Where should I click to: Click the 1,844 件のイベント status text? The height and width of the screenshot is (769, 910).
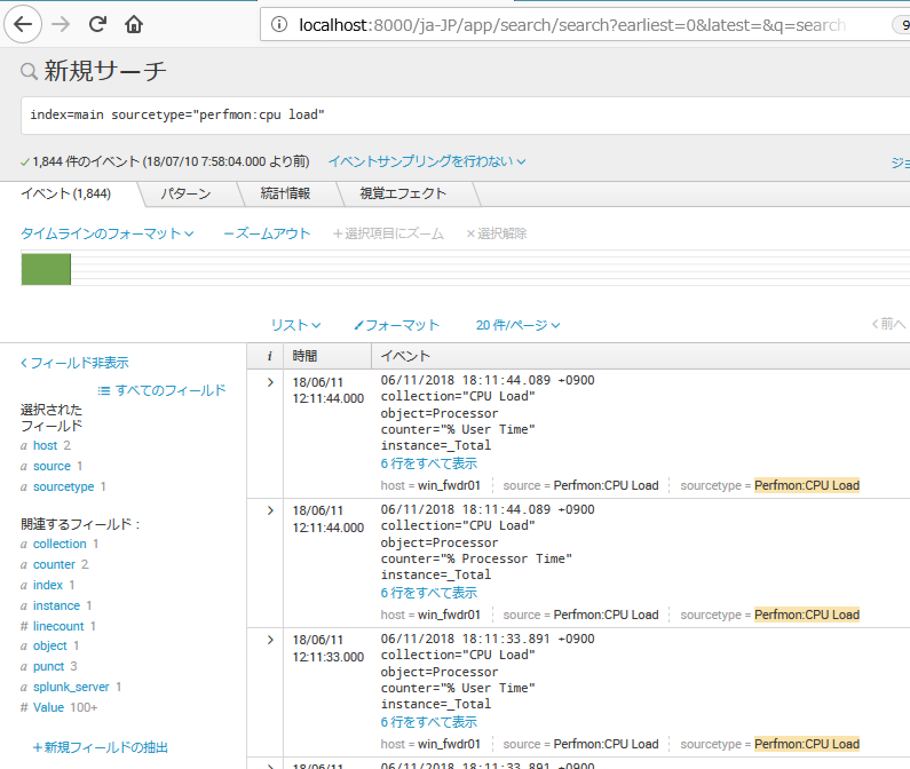coord(171,162)
